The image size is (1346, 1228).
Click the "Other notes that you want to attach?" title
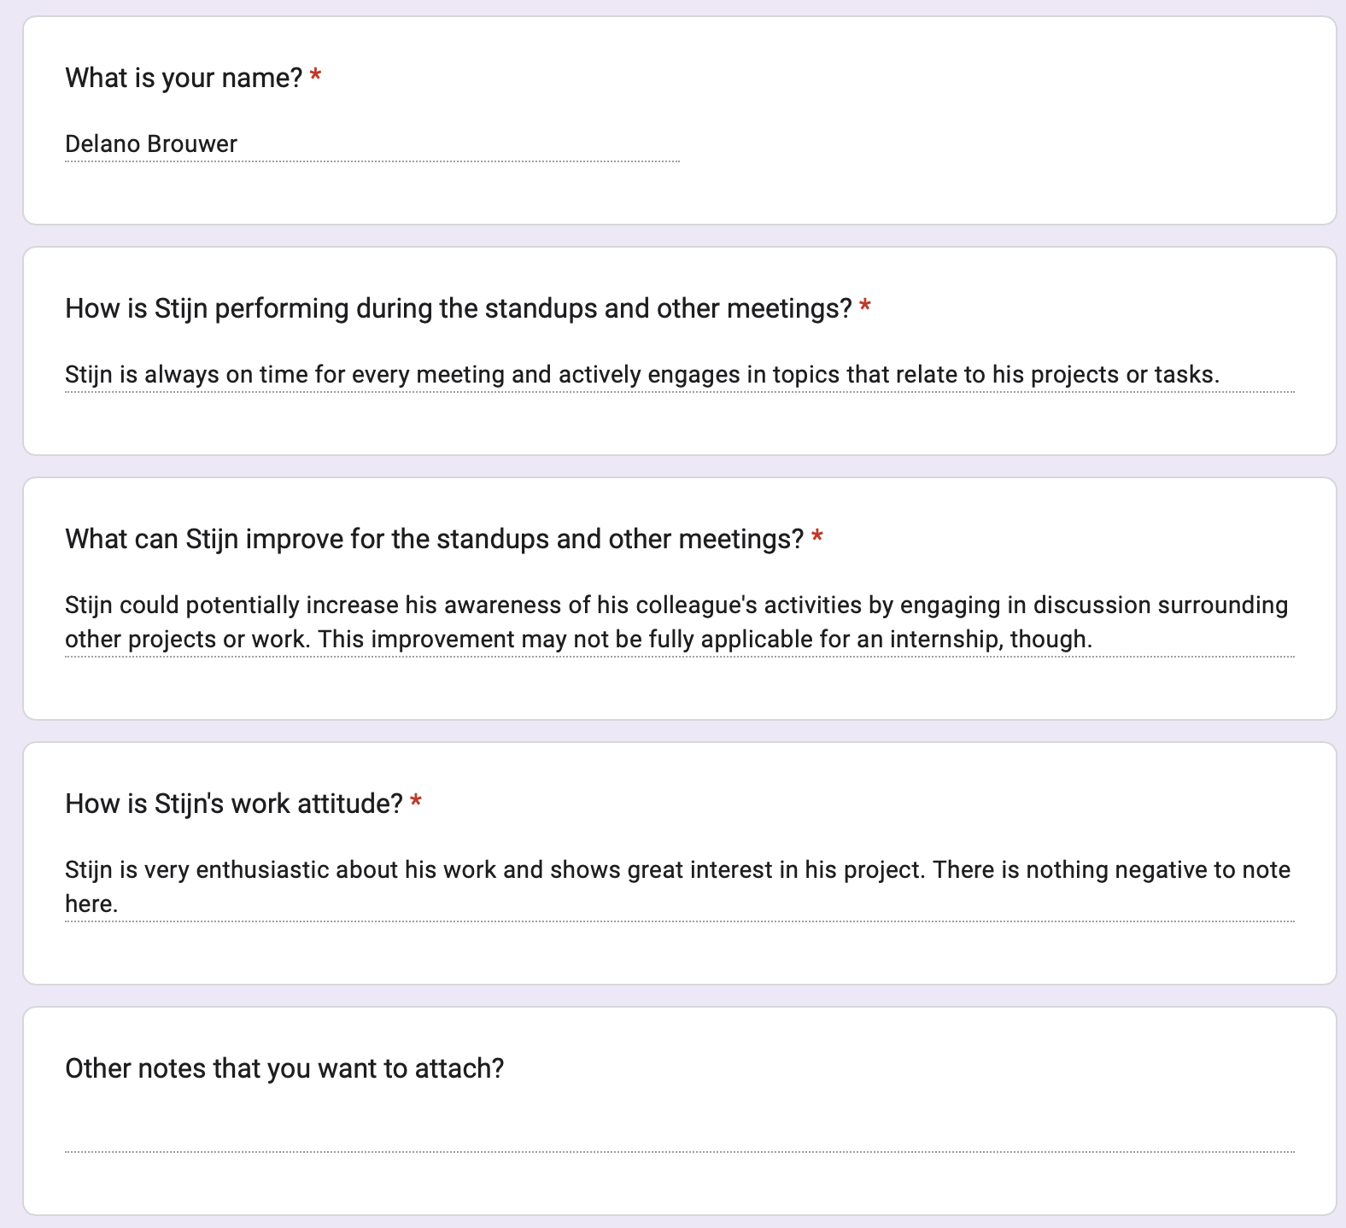click(285, 1067)
